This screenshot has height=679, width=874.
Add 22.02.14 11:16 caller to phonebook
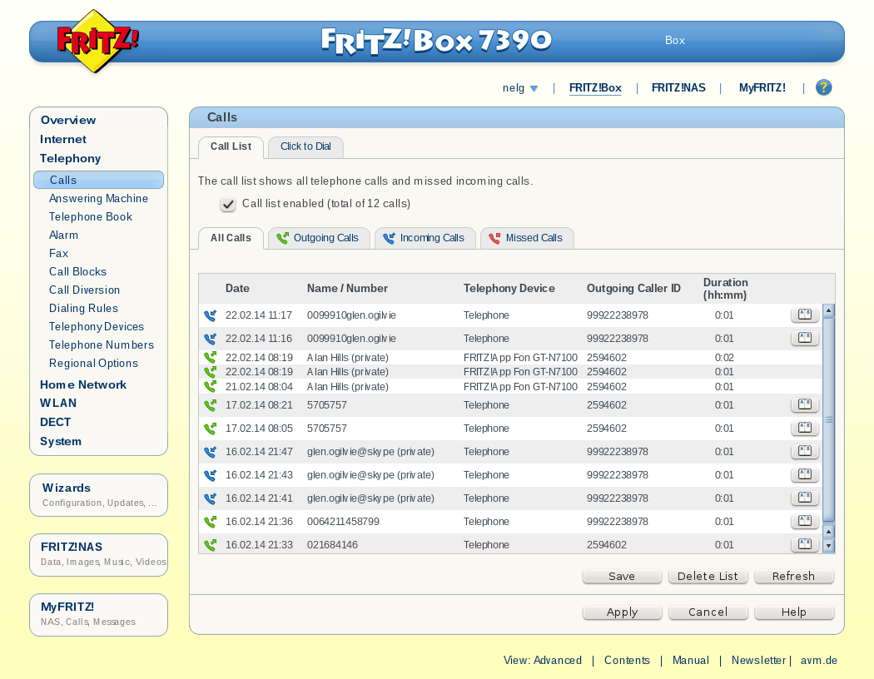point(804,338)
